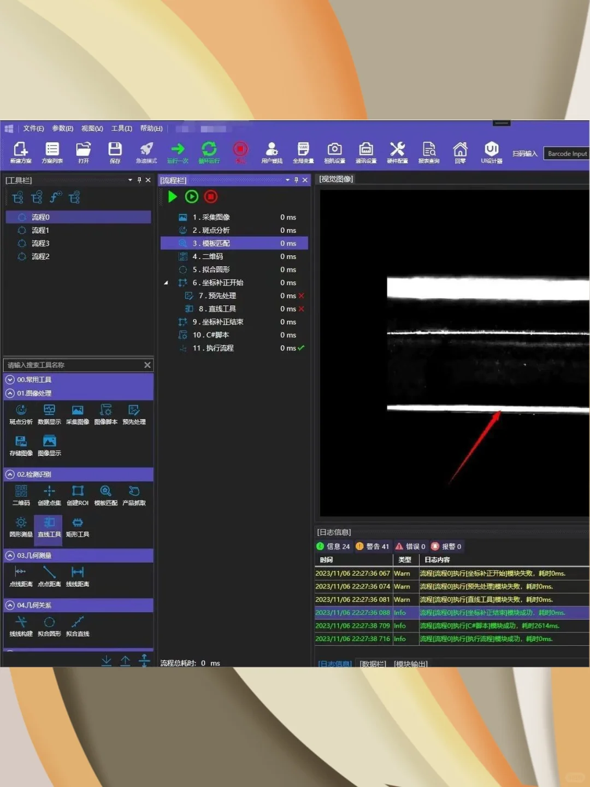
Task: Click the tool name search field
Action: 73,365
